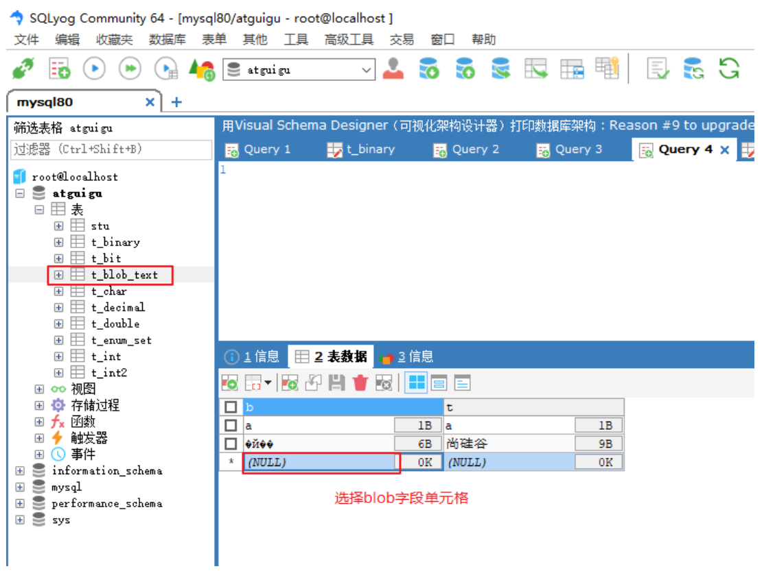Select the performance_schema database
The width and height of the screenshot is (775, 571).
pyautogui.click(x=107, y=503)
